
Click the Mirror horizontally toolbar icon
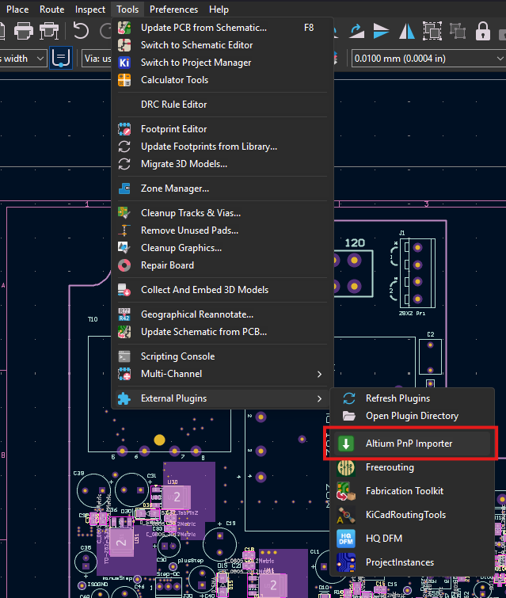406,31
